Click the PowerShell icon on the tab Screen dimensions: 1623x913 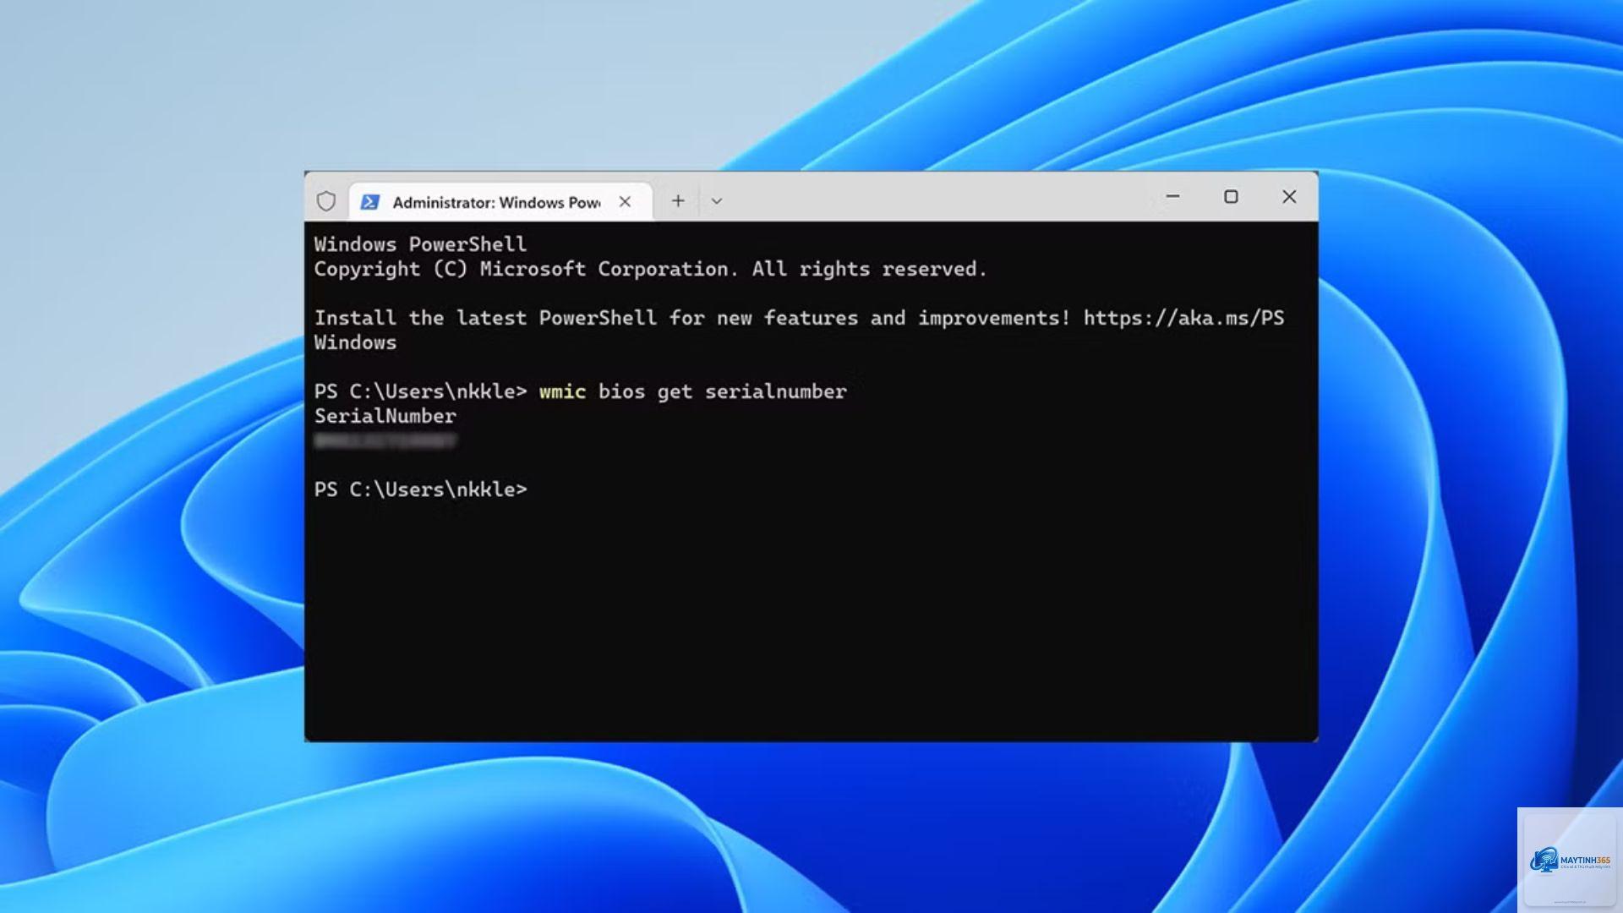pyautogui.click(x=369, y=202)
